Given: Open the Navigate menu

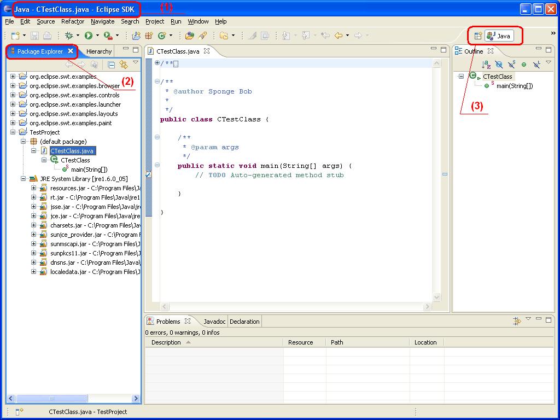Looking at the screenshot, I should 102,21.
